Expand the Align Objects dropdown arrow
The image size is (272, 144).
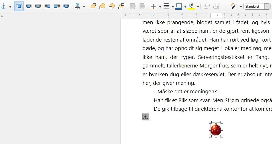click(x=84, y=7)
